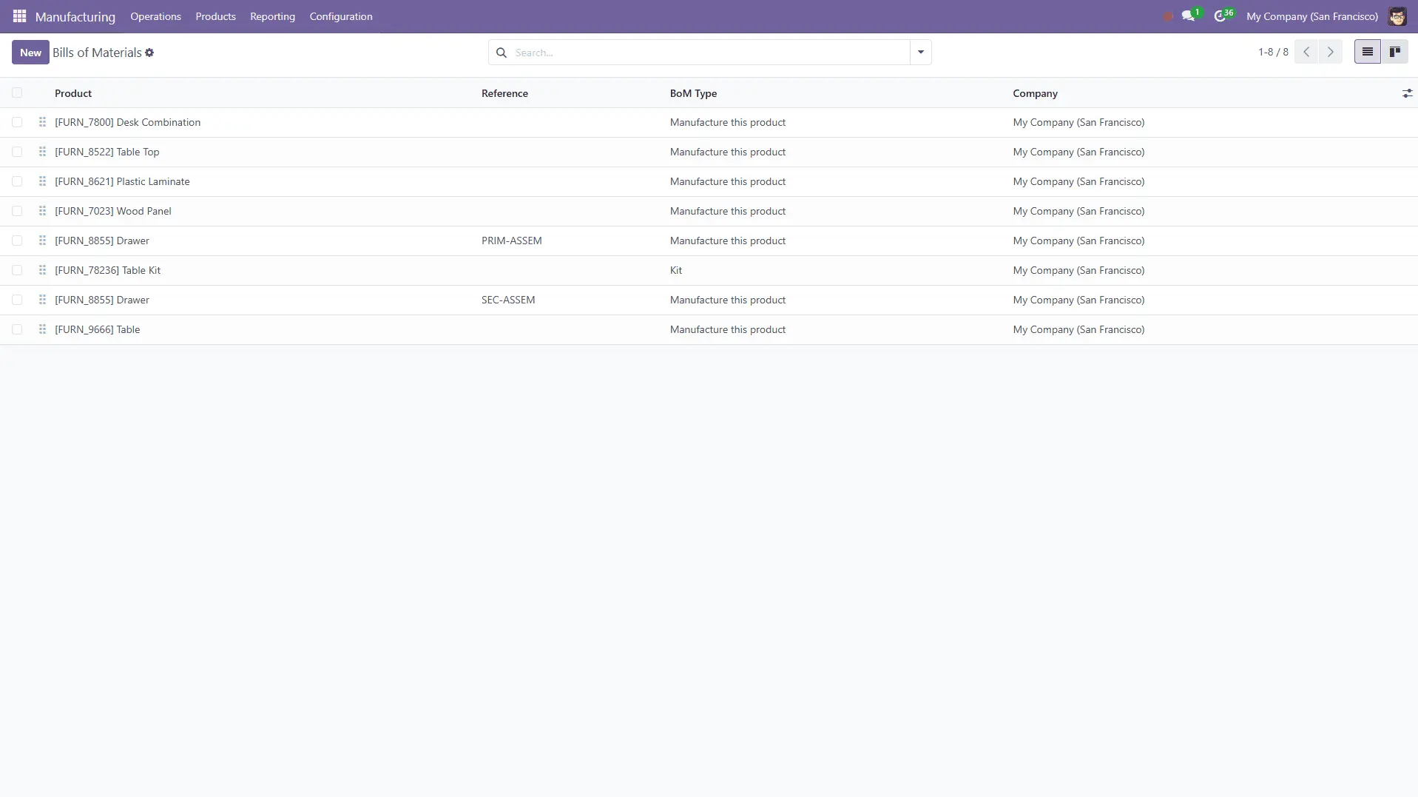Open the Operations menu
This screenshot has width=1418, height=797.
click(155, 16)
